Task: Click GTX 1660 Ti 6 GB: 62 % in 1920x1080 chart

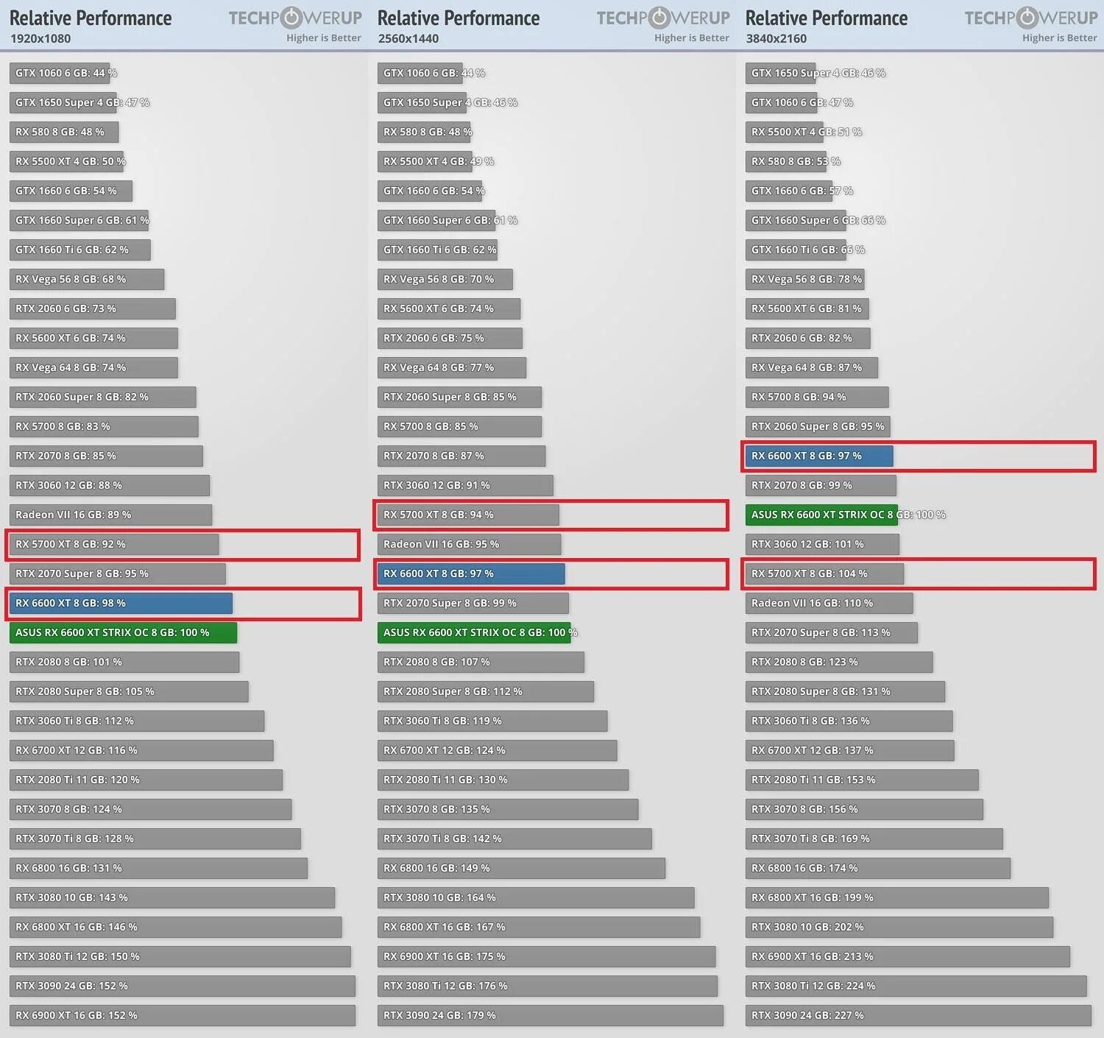Action: click(79, 250)
